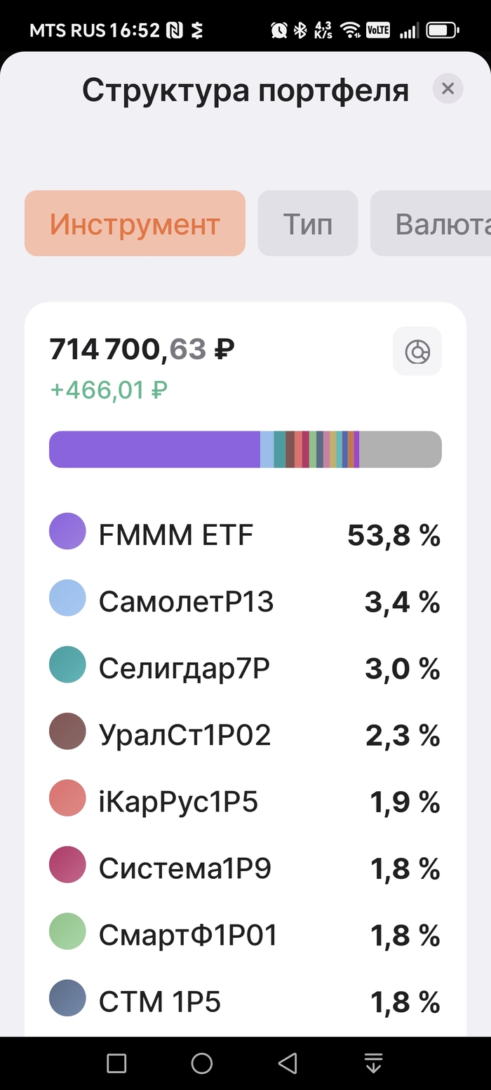Screen dimensions: 491x1090
Task: Click the FMMM ETF purple circle
Action: pyautogui.click(x=67, y=535)
